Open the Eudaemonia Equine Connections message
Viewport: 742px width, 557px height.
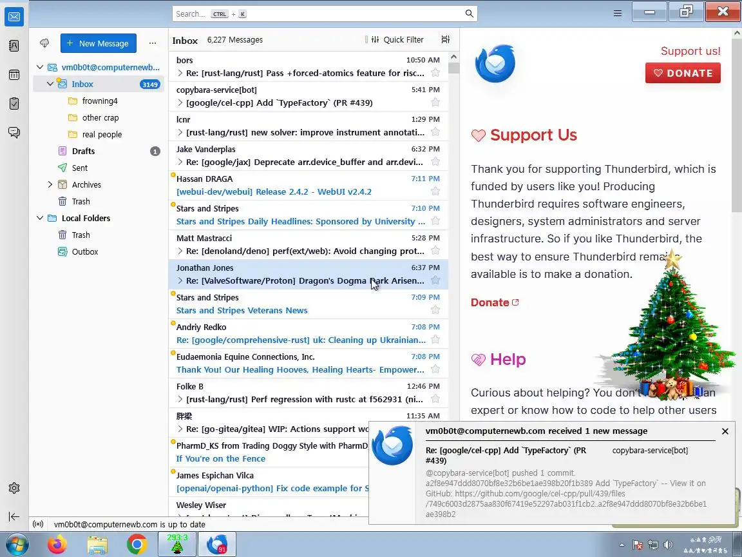pos(308,364)
